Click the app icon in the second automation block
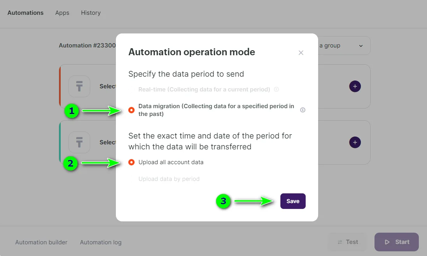The width and height of the screenshot is (427, 256). [x=79, y=142]
